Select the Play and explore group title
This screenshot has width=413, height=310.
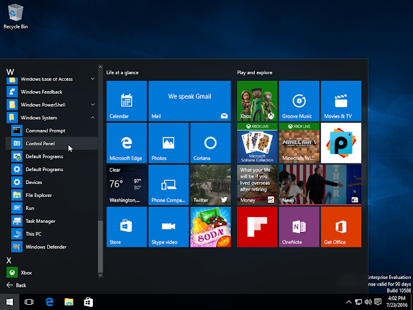255,72
